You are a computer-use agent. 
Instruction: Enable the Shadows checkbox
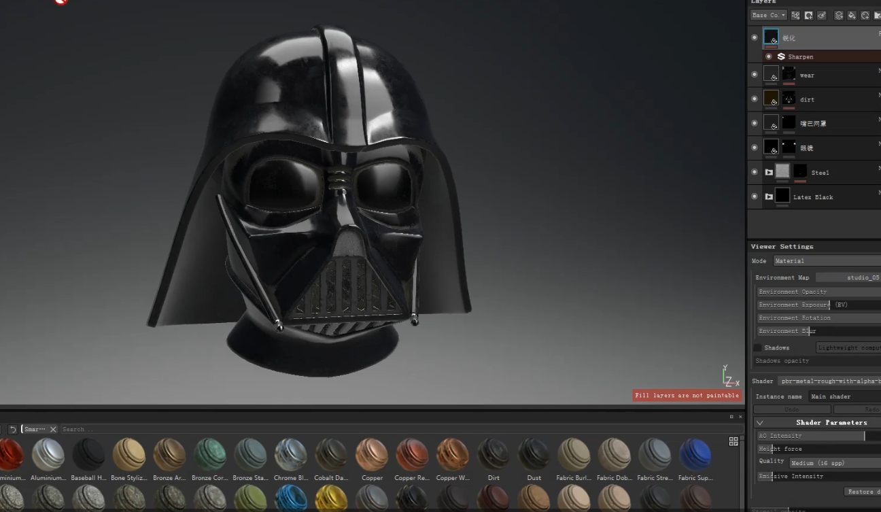click(x=757, y=347)
